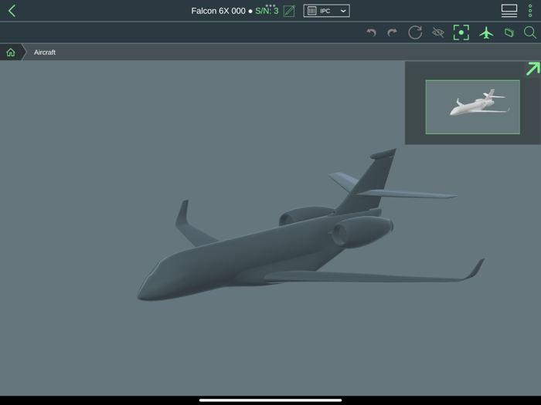Go back with the green arrow

pyautogui.click(x=12, y=11)
